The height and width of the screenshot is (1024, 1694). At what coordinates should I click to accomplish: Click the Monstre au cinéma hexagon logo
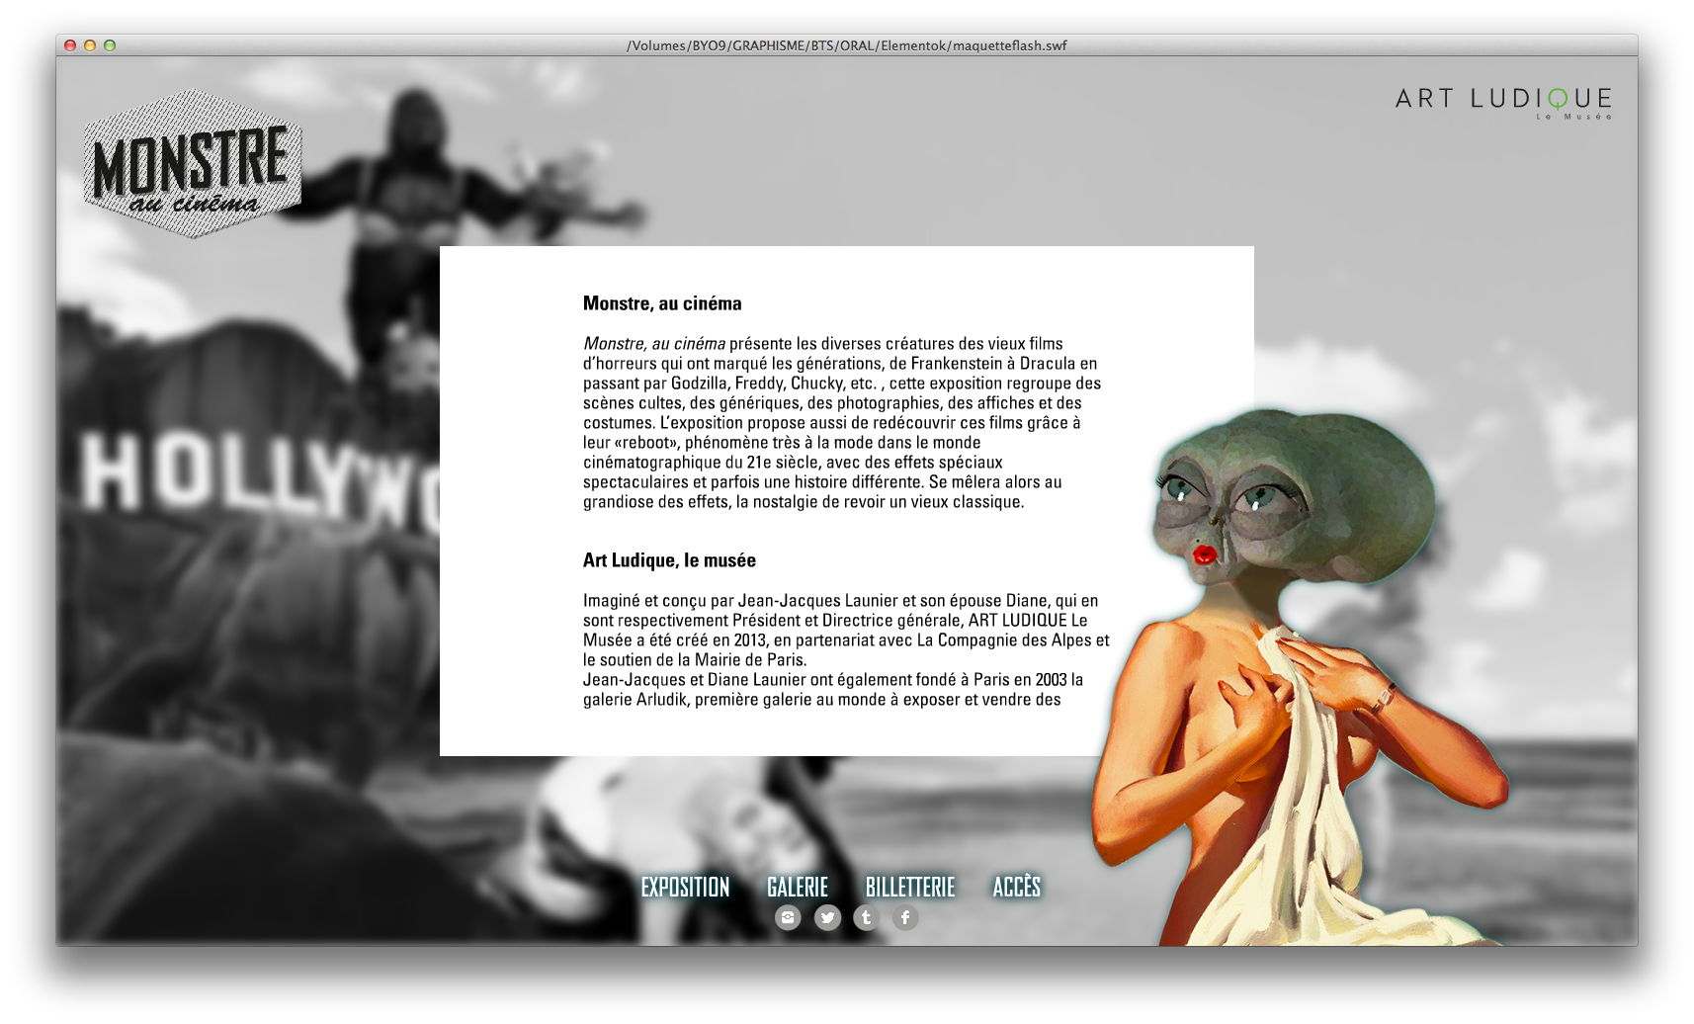click(193, 164)
